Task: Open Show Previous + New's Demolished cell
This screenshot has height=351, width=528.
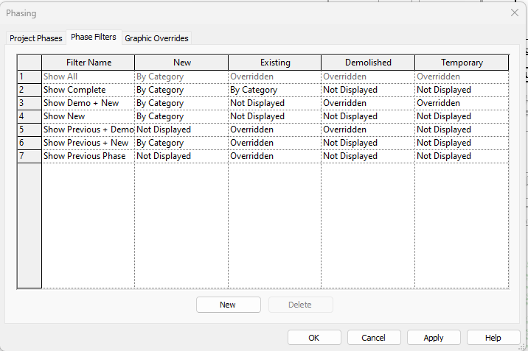Action: pyautogui.click(x=368, y=143)
